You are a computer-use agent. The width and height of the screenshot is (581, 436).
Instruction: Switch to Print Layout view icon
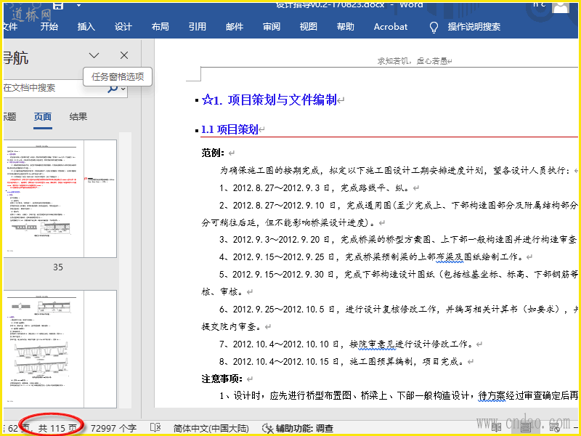[525, 427]
